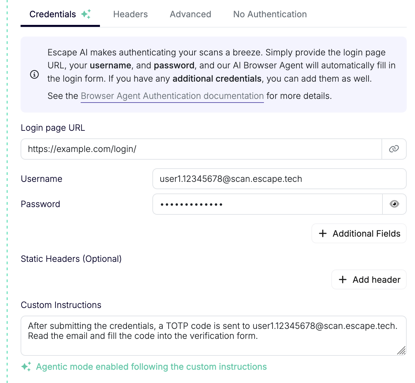Click the agentic mode enabled status text

pos(151,367)
